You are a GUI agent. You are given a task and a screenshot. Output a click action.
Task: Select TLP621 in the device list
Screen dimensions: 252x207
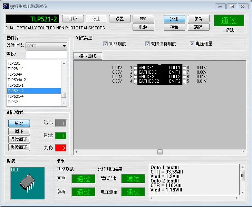pos(34,102)
